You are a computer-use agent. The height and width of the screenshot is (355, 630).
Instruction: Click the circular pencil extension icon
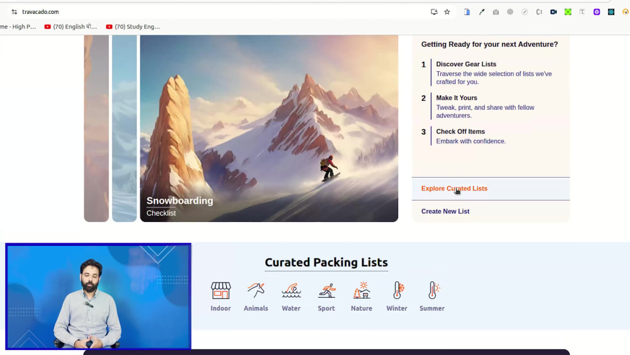point(525,12)
